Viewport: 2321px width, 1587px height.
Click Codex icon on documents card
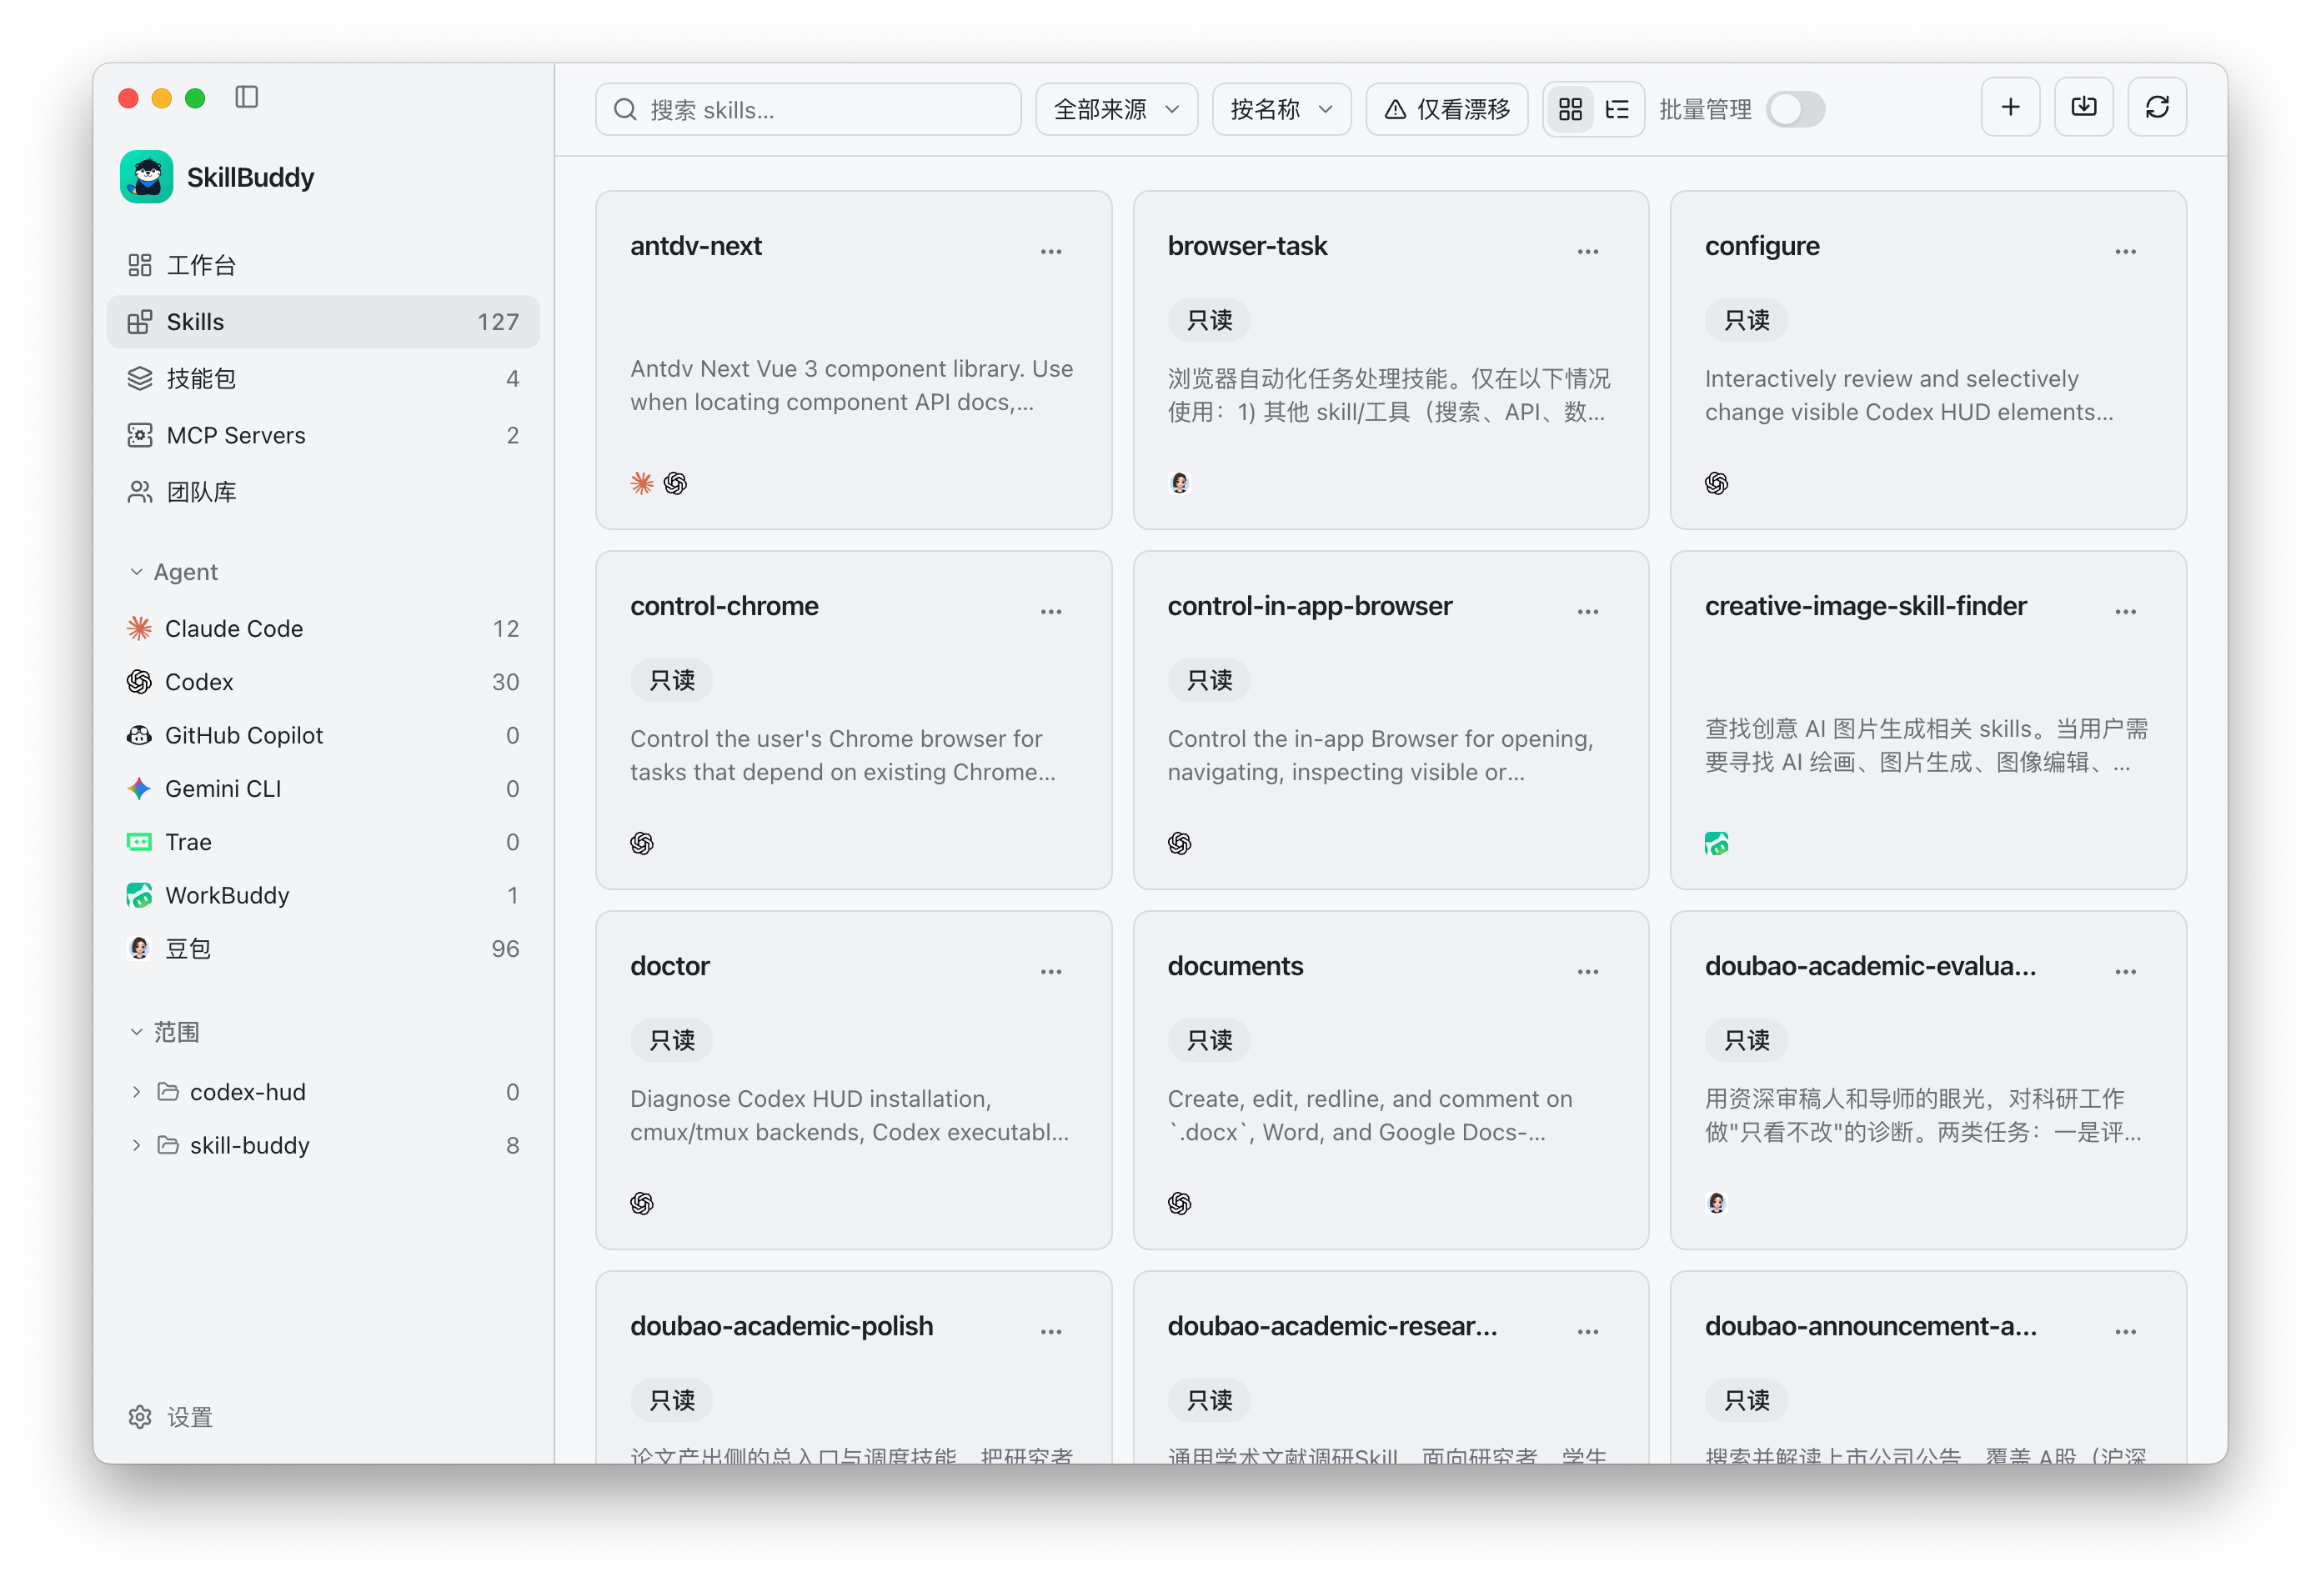pyautogui.click(x=1180, y=1204)
